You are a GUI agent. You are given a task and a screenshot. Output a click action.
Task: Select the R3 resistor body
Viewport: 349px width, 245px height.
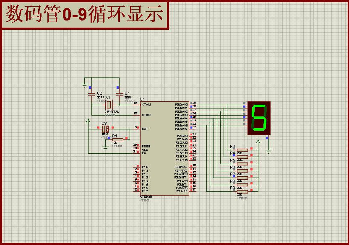click(x=242, y=150)
